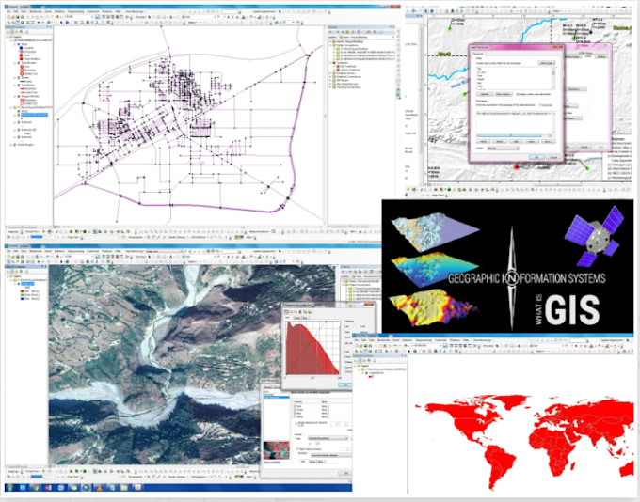Toggle the Red channel checkbox in Layer Properties
This screenshot has width=640, height=502.
(x=295, y=406)
